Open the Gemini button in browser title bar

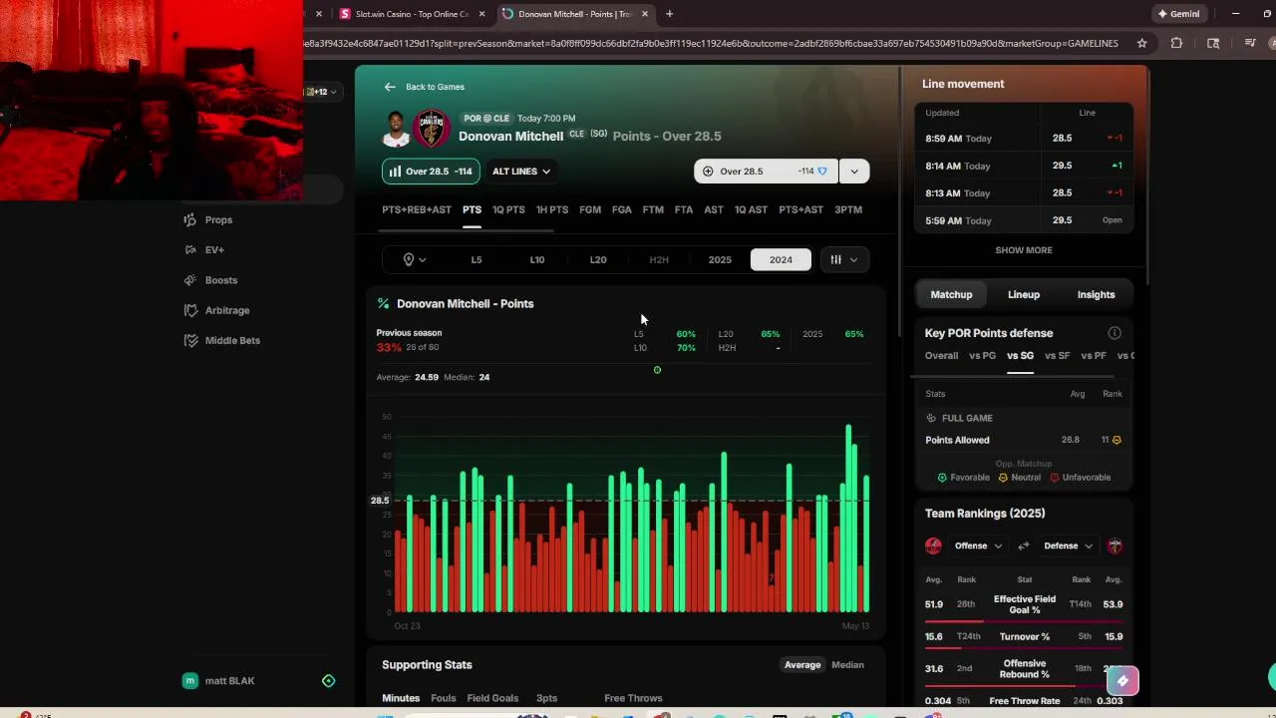[1178, 14]
